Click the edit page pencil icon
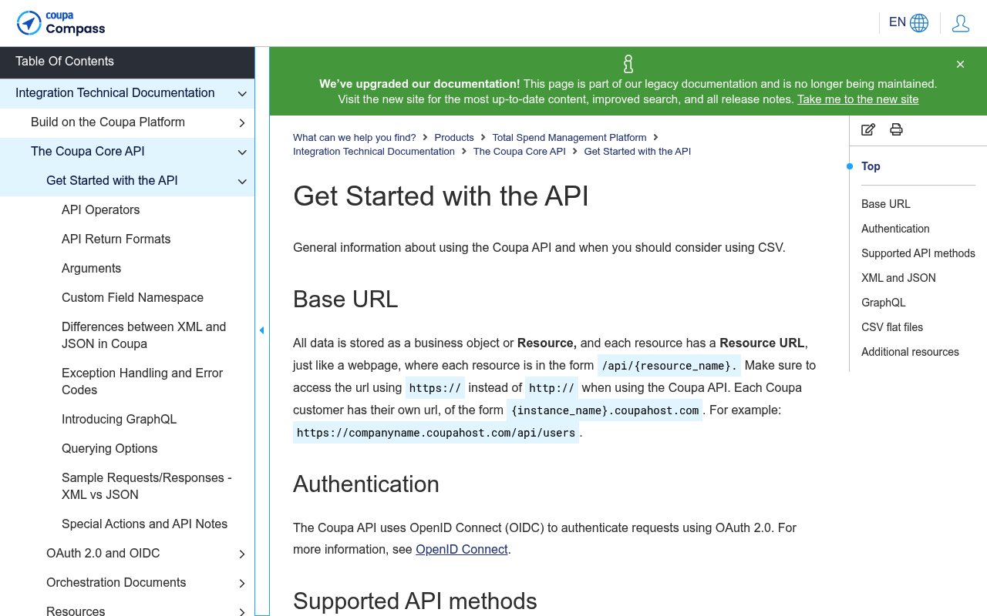This screenshot has height=616, width=987. (868, 129)
